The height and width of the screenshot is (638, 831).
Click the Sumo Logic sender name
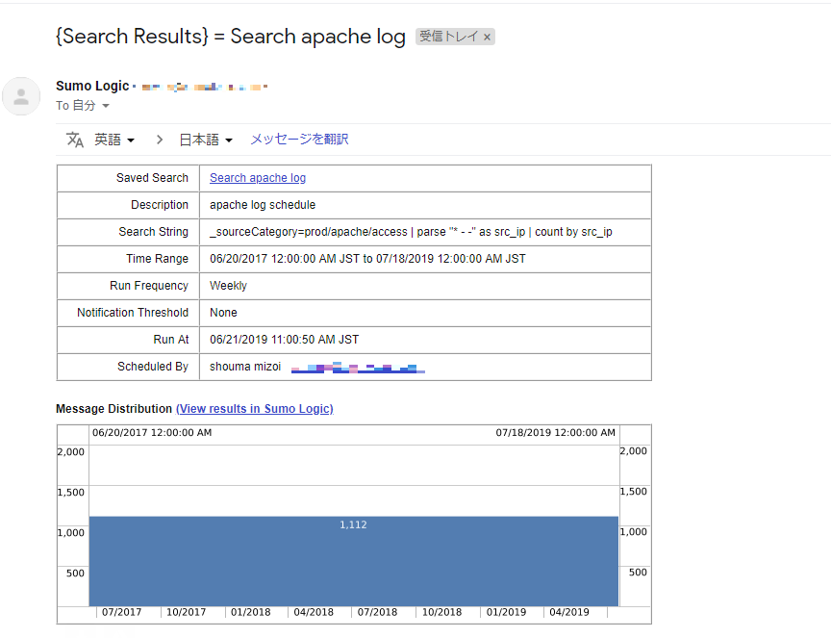[92, 86]
